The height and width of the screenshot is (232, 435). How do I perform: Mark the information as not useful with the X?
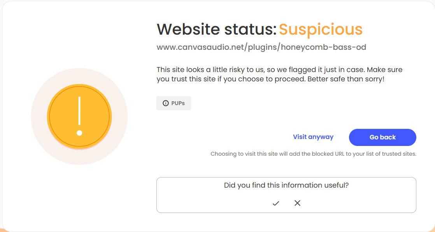pos(297,203)
